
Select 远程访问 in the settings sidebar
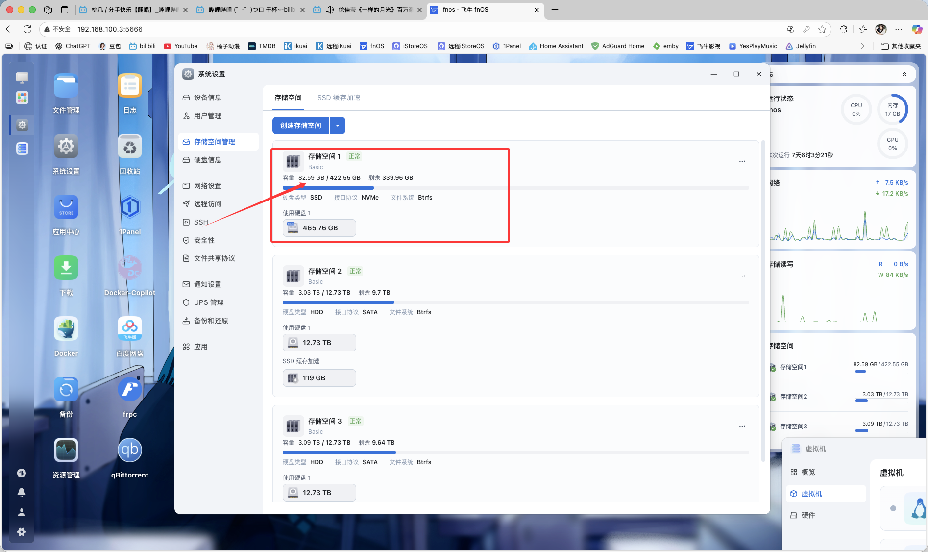pos(219,204)
